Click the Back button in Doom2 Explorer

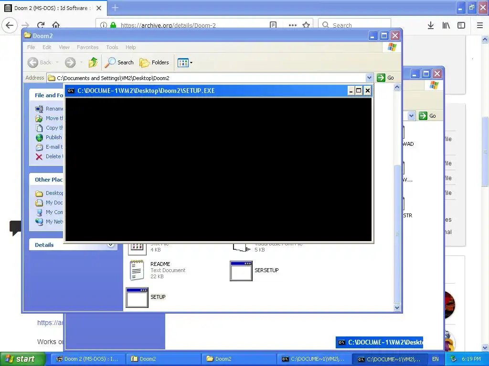tap(39, 62)
